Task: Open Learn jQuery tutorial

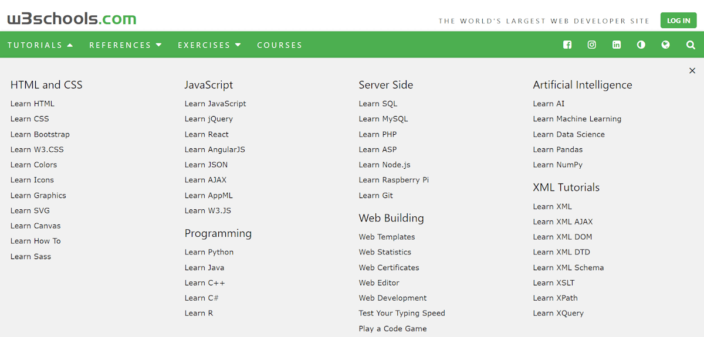Action: tap(209, 119)
